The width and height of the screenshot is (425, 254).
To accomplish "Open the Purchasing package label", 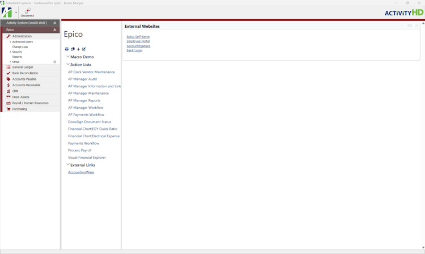I will [19, 109].
